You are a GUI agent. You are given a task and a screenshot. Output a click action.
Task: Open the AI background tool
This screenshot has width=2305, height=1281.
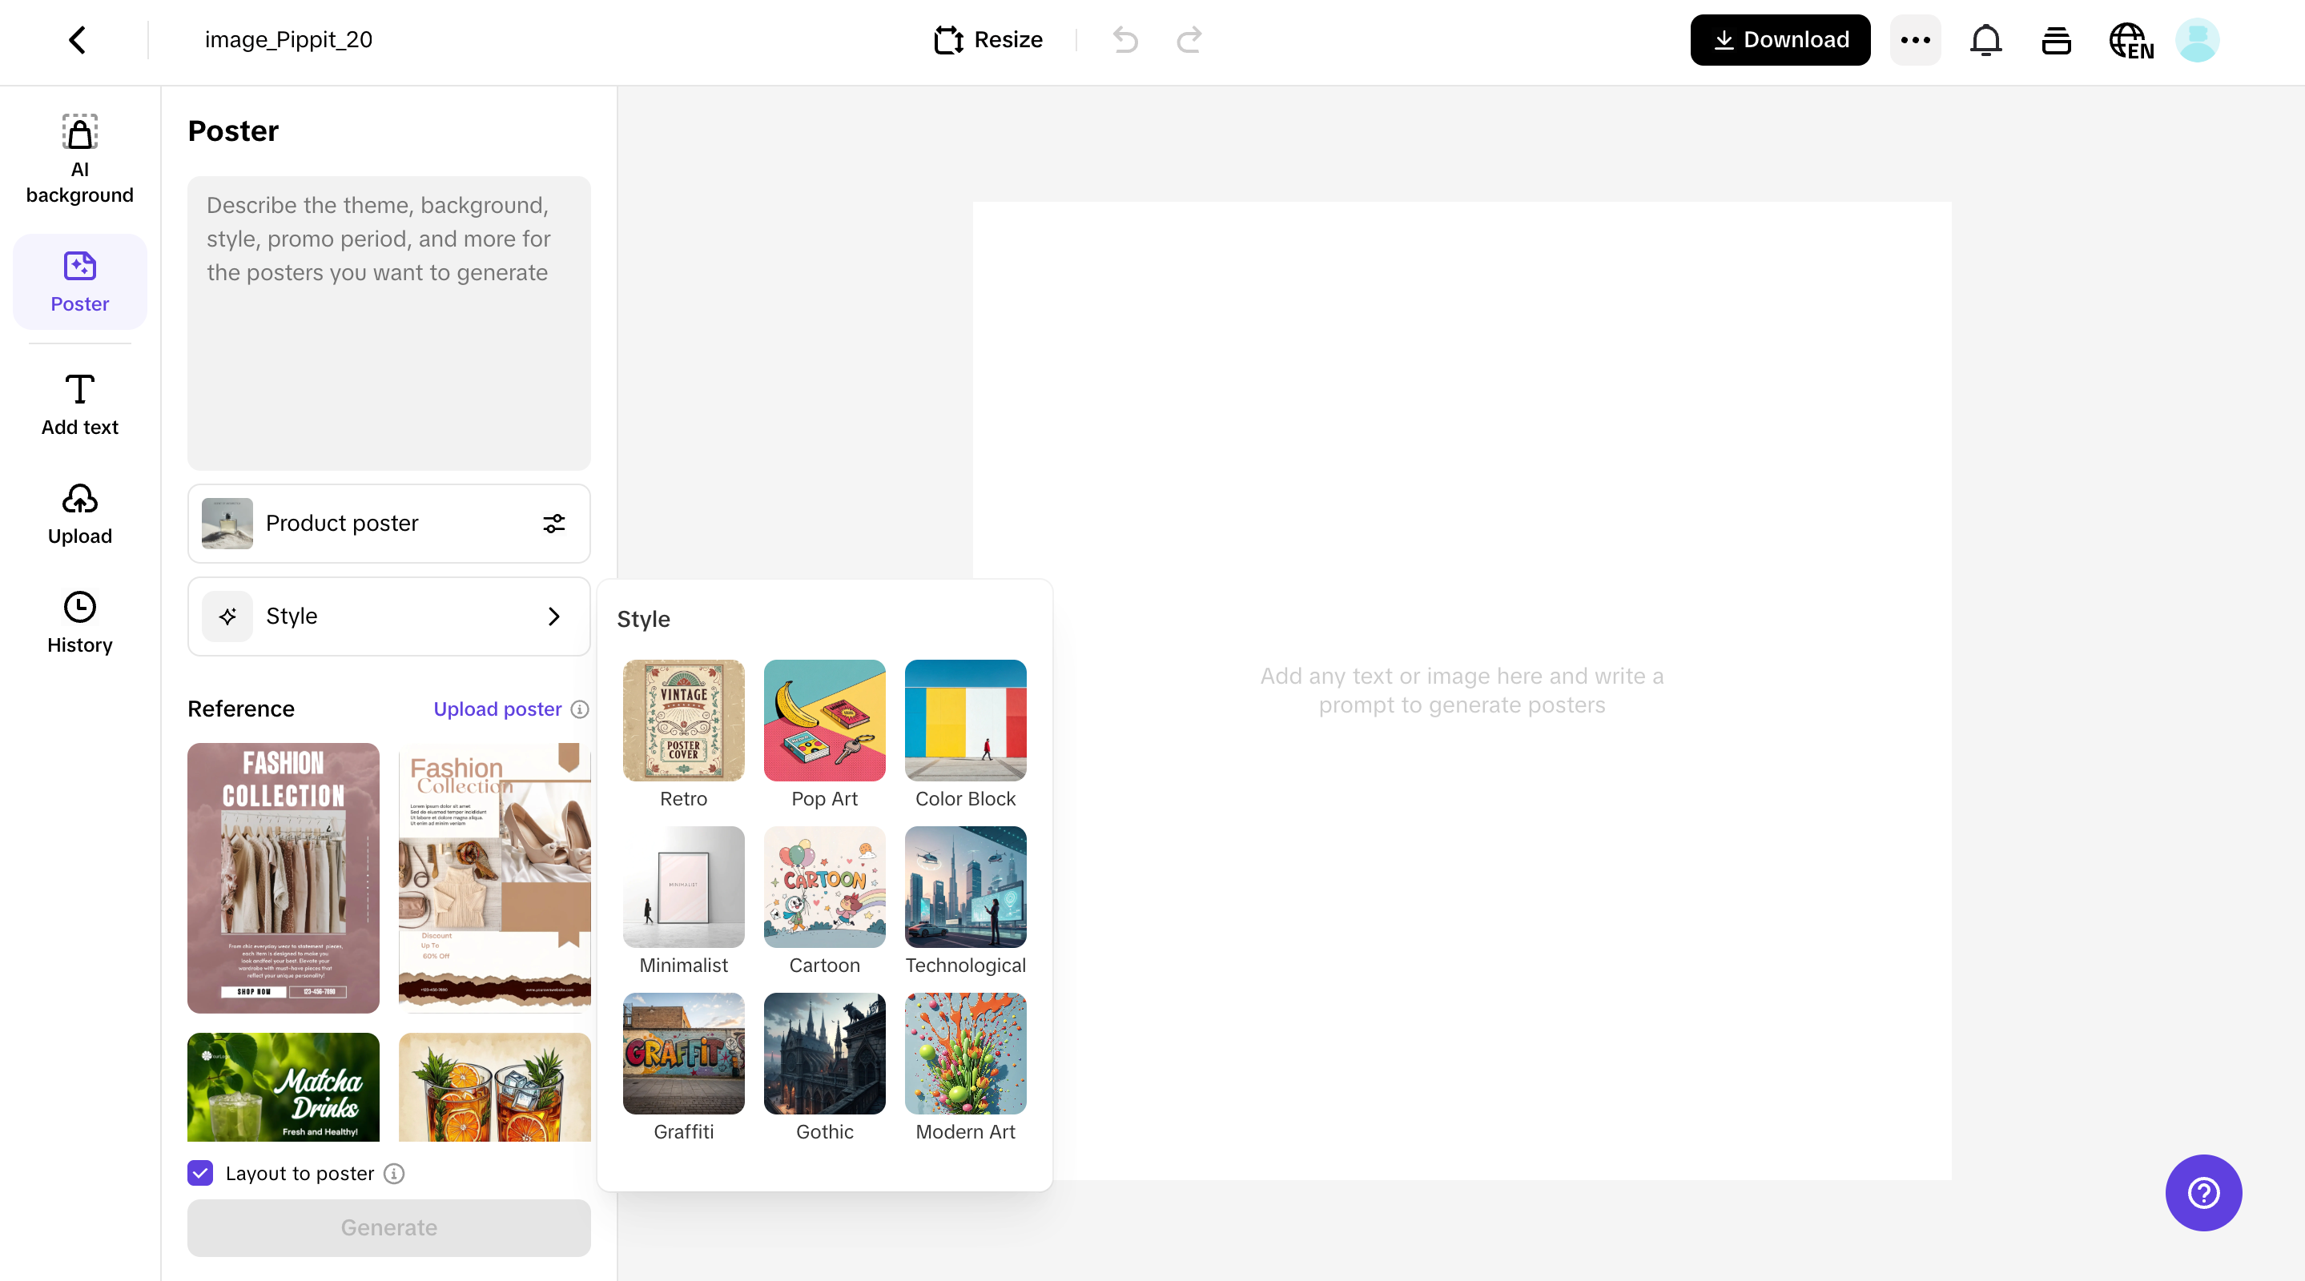pyautogui.click(x=79, y=159)
